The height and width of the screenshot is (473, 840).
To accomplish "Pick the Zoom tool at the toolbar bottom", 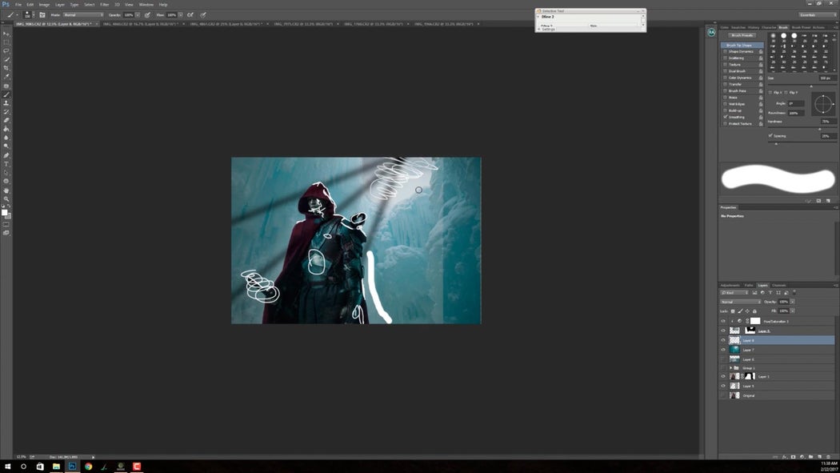I will point(5,197).
